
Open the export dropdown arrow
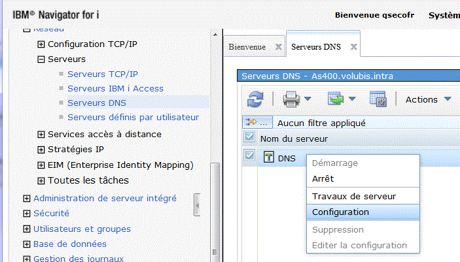[x=352, y=99]
